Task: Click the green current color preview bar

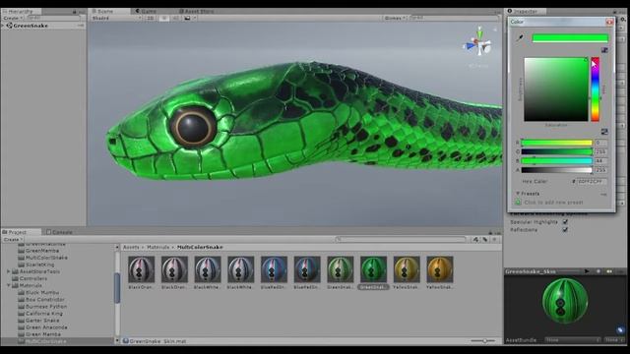Action: tap(570, 38)
